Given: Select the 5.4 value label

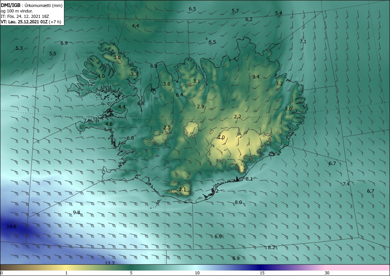Looking at the screenshot, I should (x=278, y=13).
